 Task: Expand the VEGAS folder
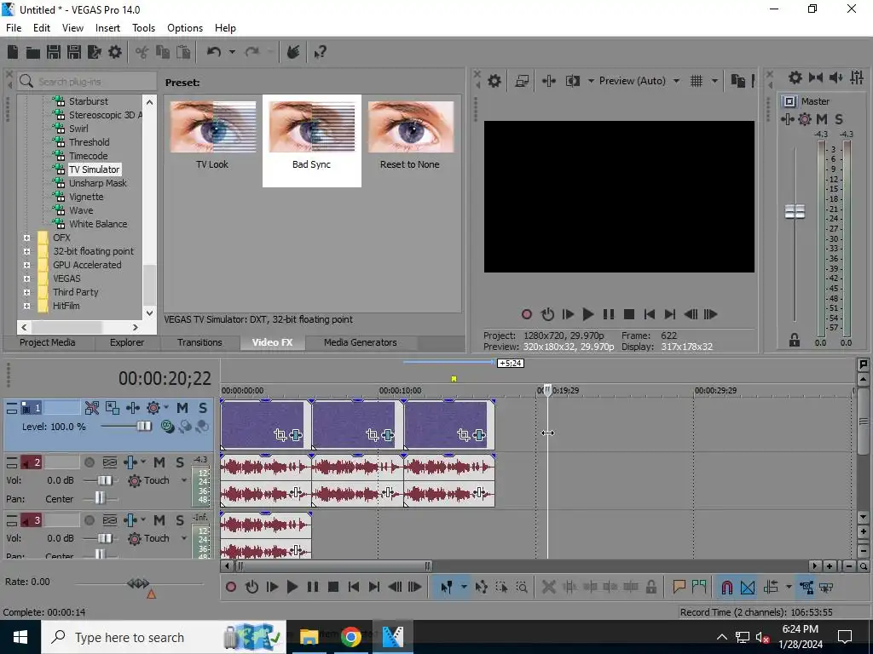click(x=26, y=278)
